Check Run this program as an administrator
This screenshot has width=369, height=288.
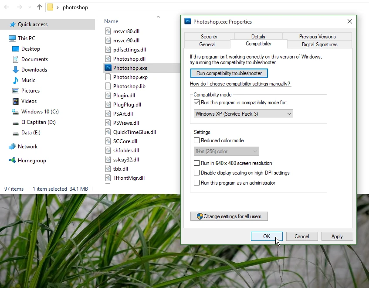(x=197, y=183)
